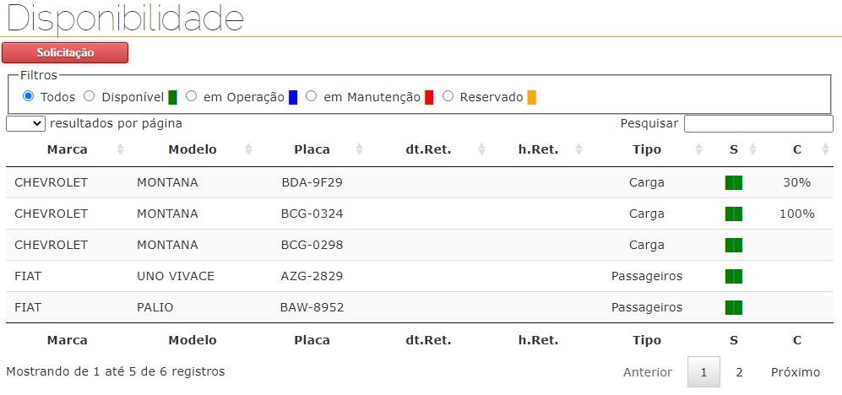Click the orange Reservado color swatch
Screen dimensions: 842x395
(x=531, y=97)
